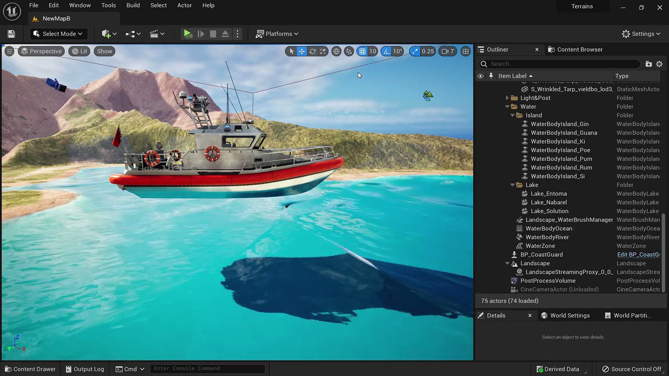Select the Rotate transform tool

(x=313, y=51)
